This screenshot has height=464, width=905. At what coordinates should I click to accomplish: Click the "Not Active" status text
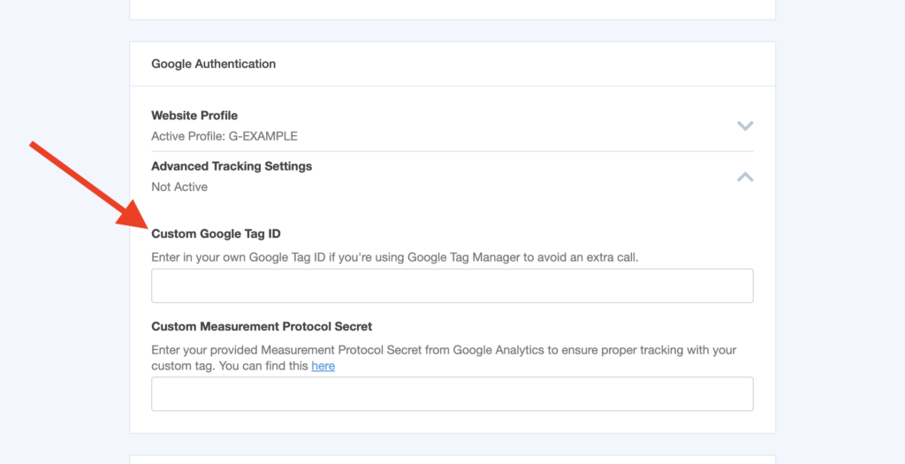pyautogui.click(x=179, y=186)
